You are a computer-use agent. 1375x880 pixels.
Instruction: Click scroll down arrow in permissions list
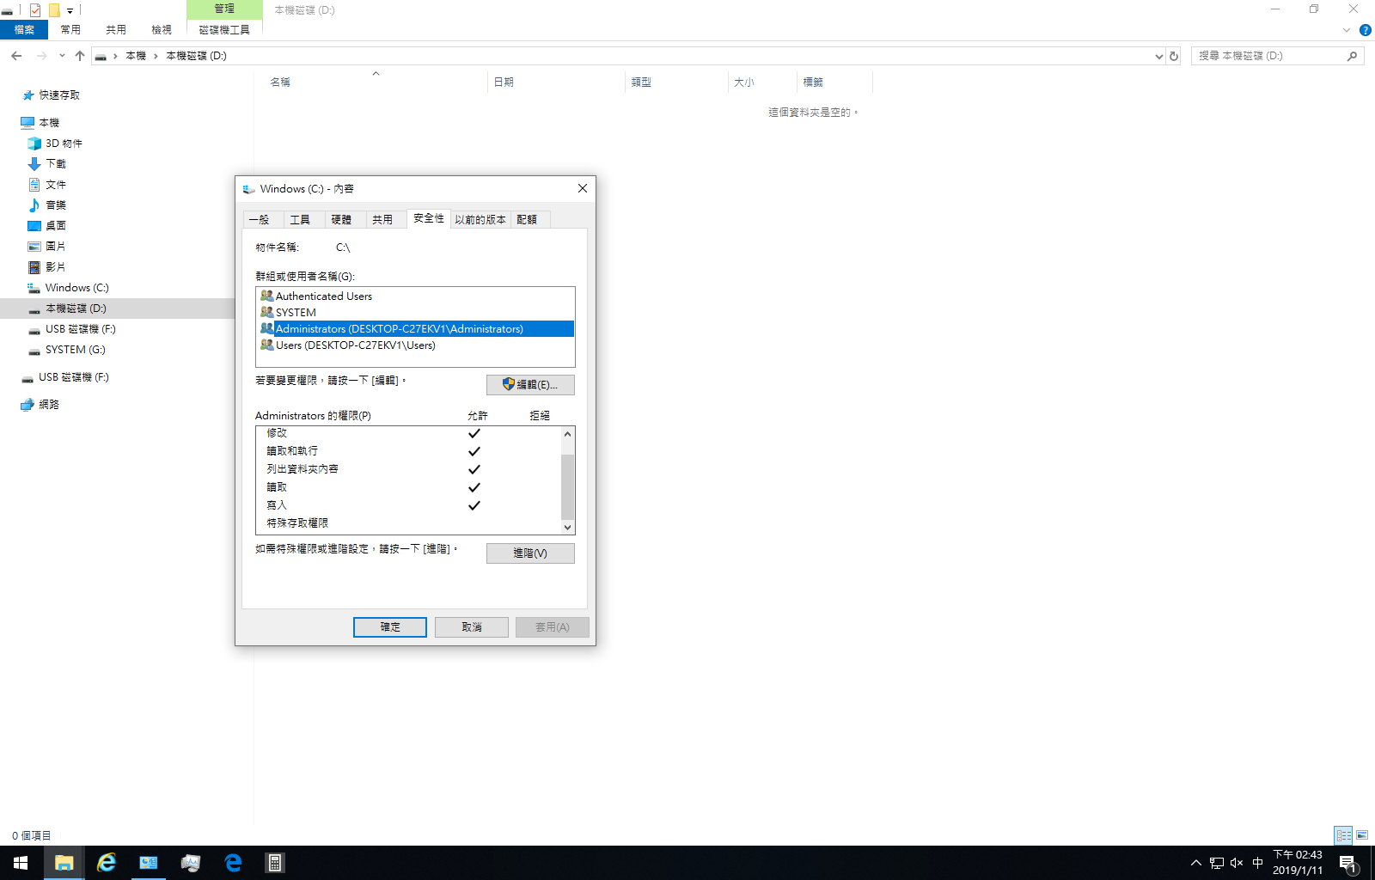(x=567, y=527)
